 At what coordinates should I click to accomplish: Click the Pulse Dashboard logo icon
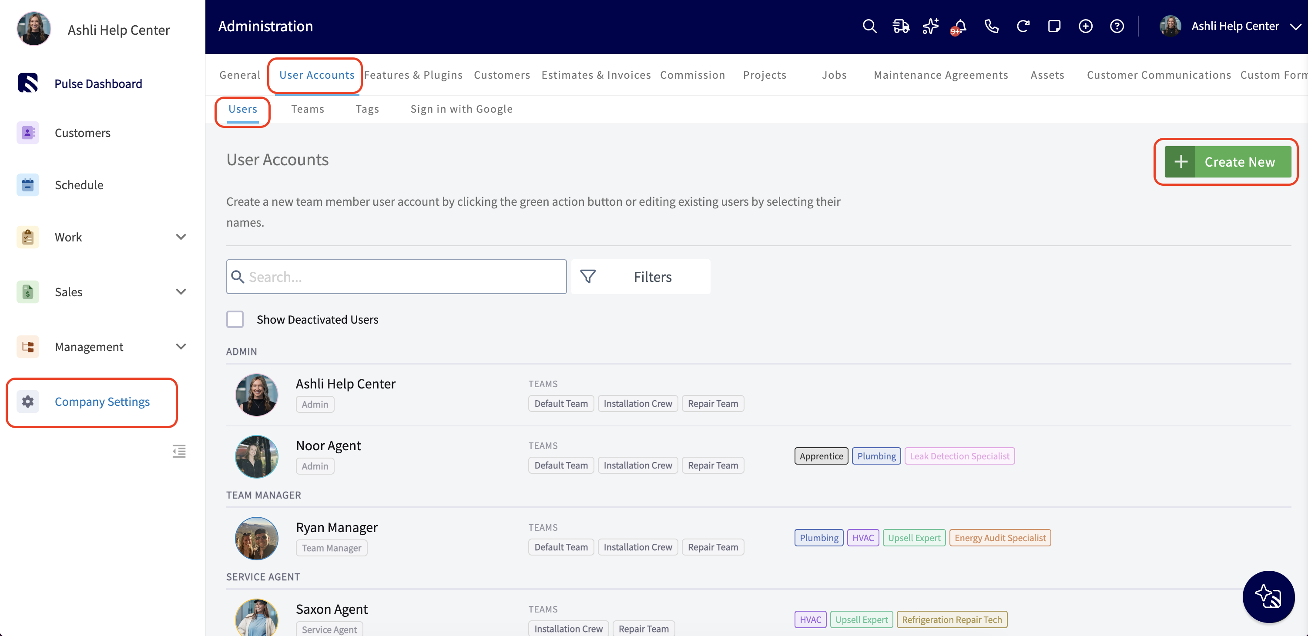[28, 83]
